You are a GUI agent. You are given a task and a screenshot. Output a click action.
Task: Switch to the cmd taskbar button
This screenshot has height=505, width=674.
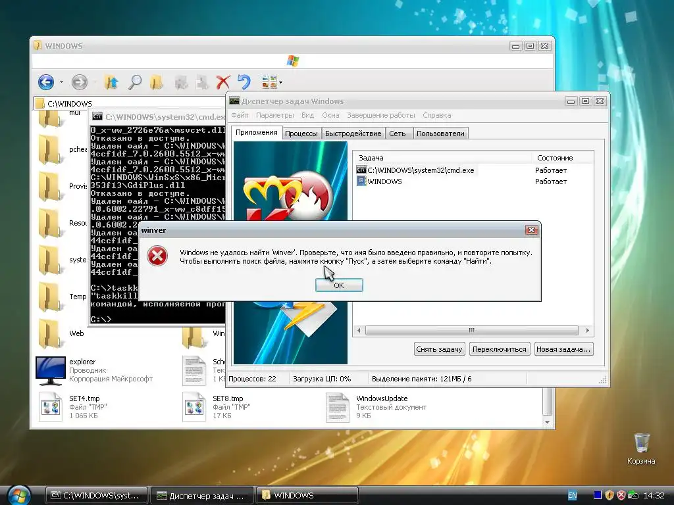(x=96, y=496)
